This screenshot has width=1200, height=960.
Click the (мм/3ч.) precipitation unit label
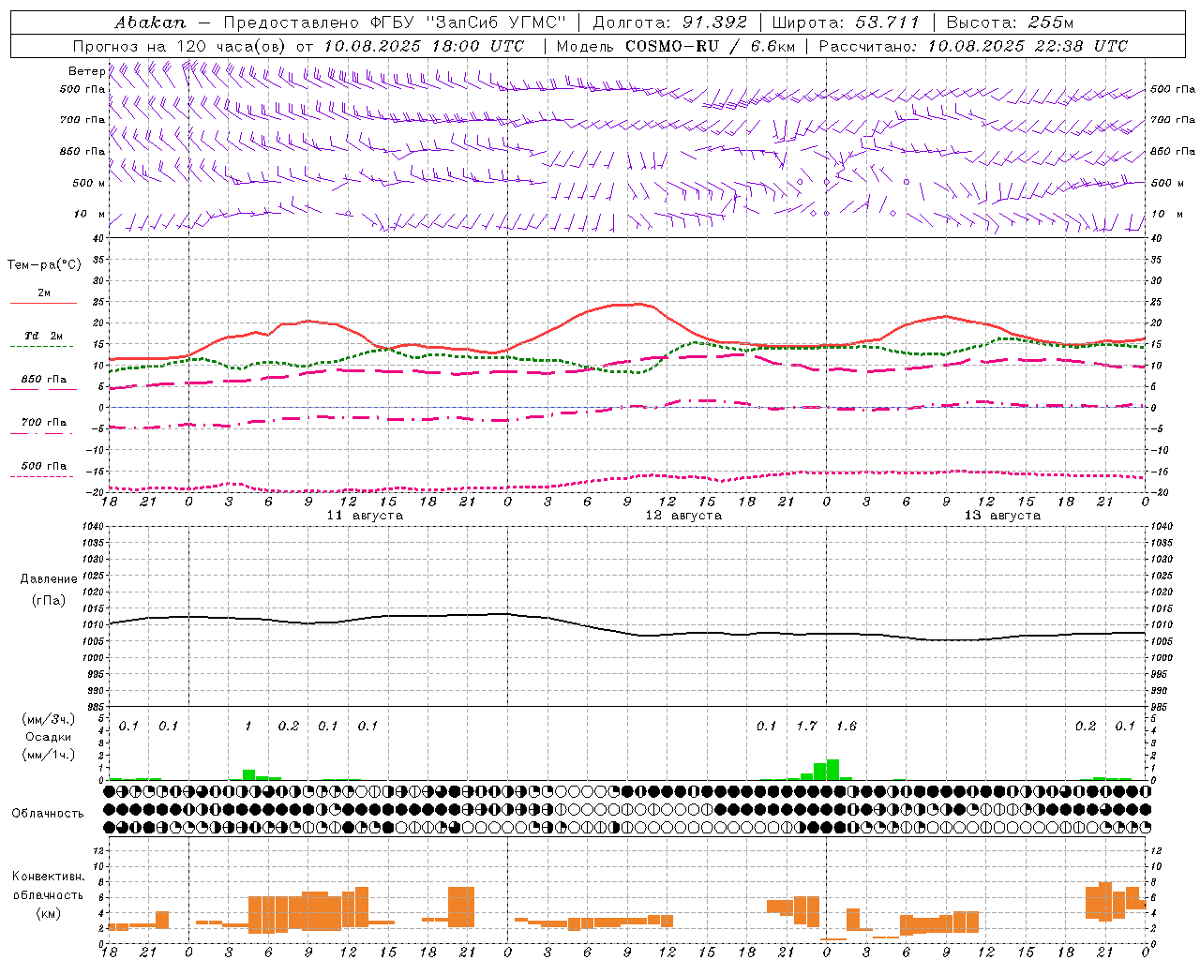pyautogui.click(x=48, y=719)
